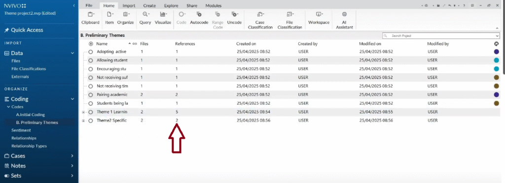Open the Query tool menu

click(145, 18)
